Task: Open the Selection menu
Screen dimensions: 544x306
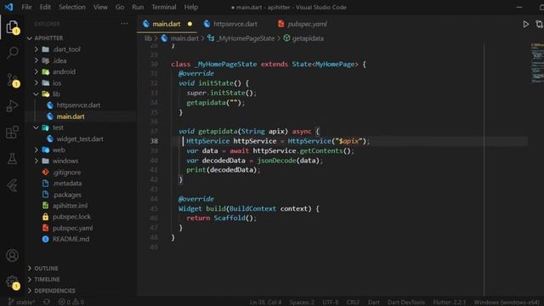Action: (x=72, y=7)
